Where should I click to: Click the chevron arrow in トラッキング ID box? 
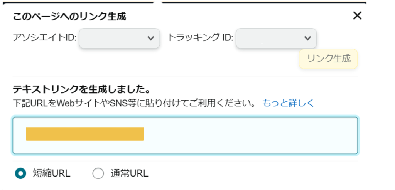click(307, 38)
